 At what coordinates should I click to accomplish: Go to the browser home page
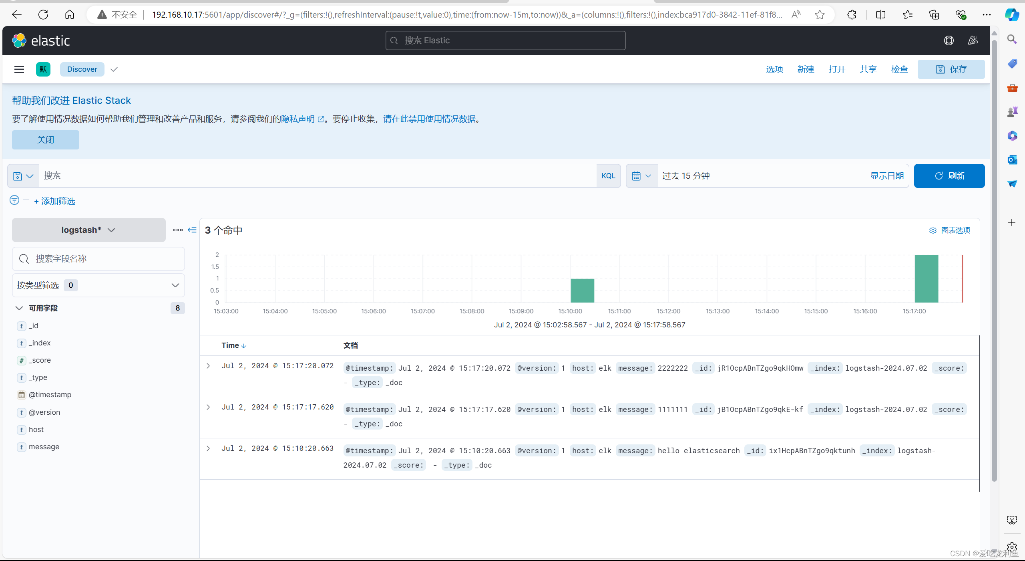[70, 15]
